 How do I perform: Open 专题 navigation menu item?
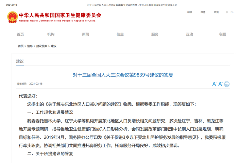(x=222, y=34)
